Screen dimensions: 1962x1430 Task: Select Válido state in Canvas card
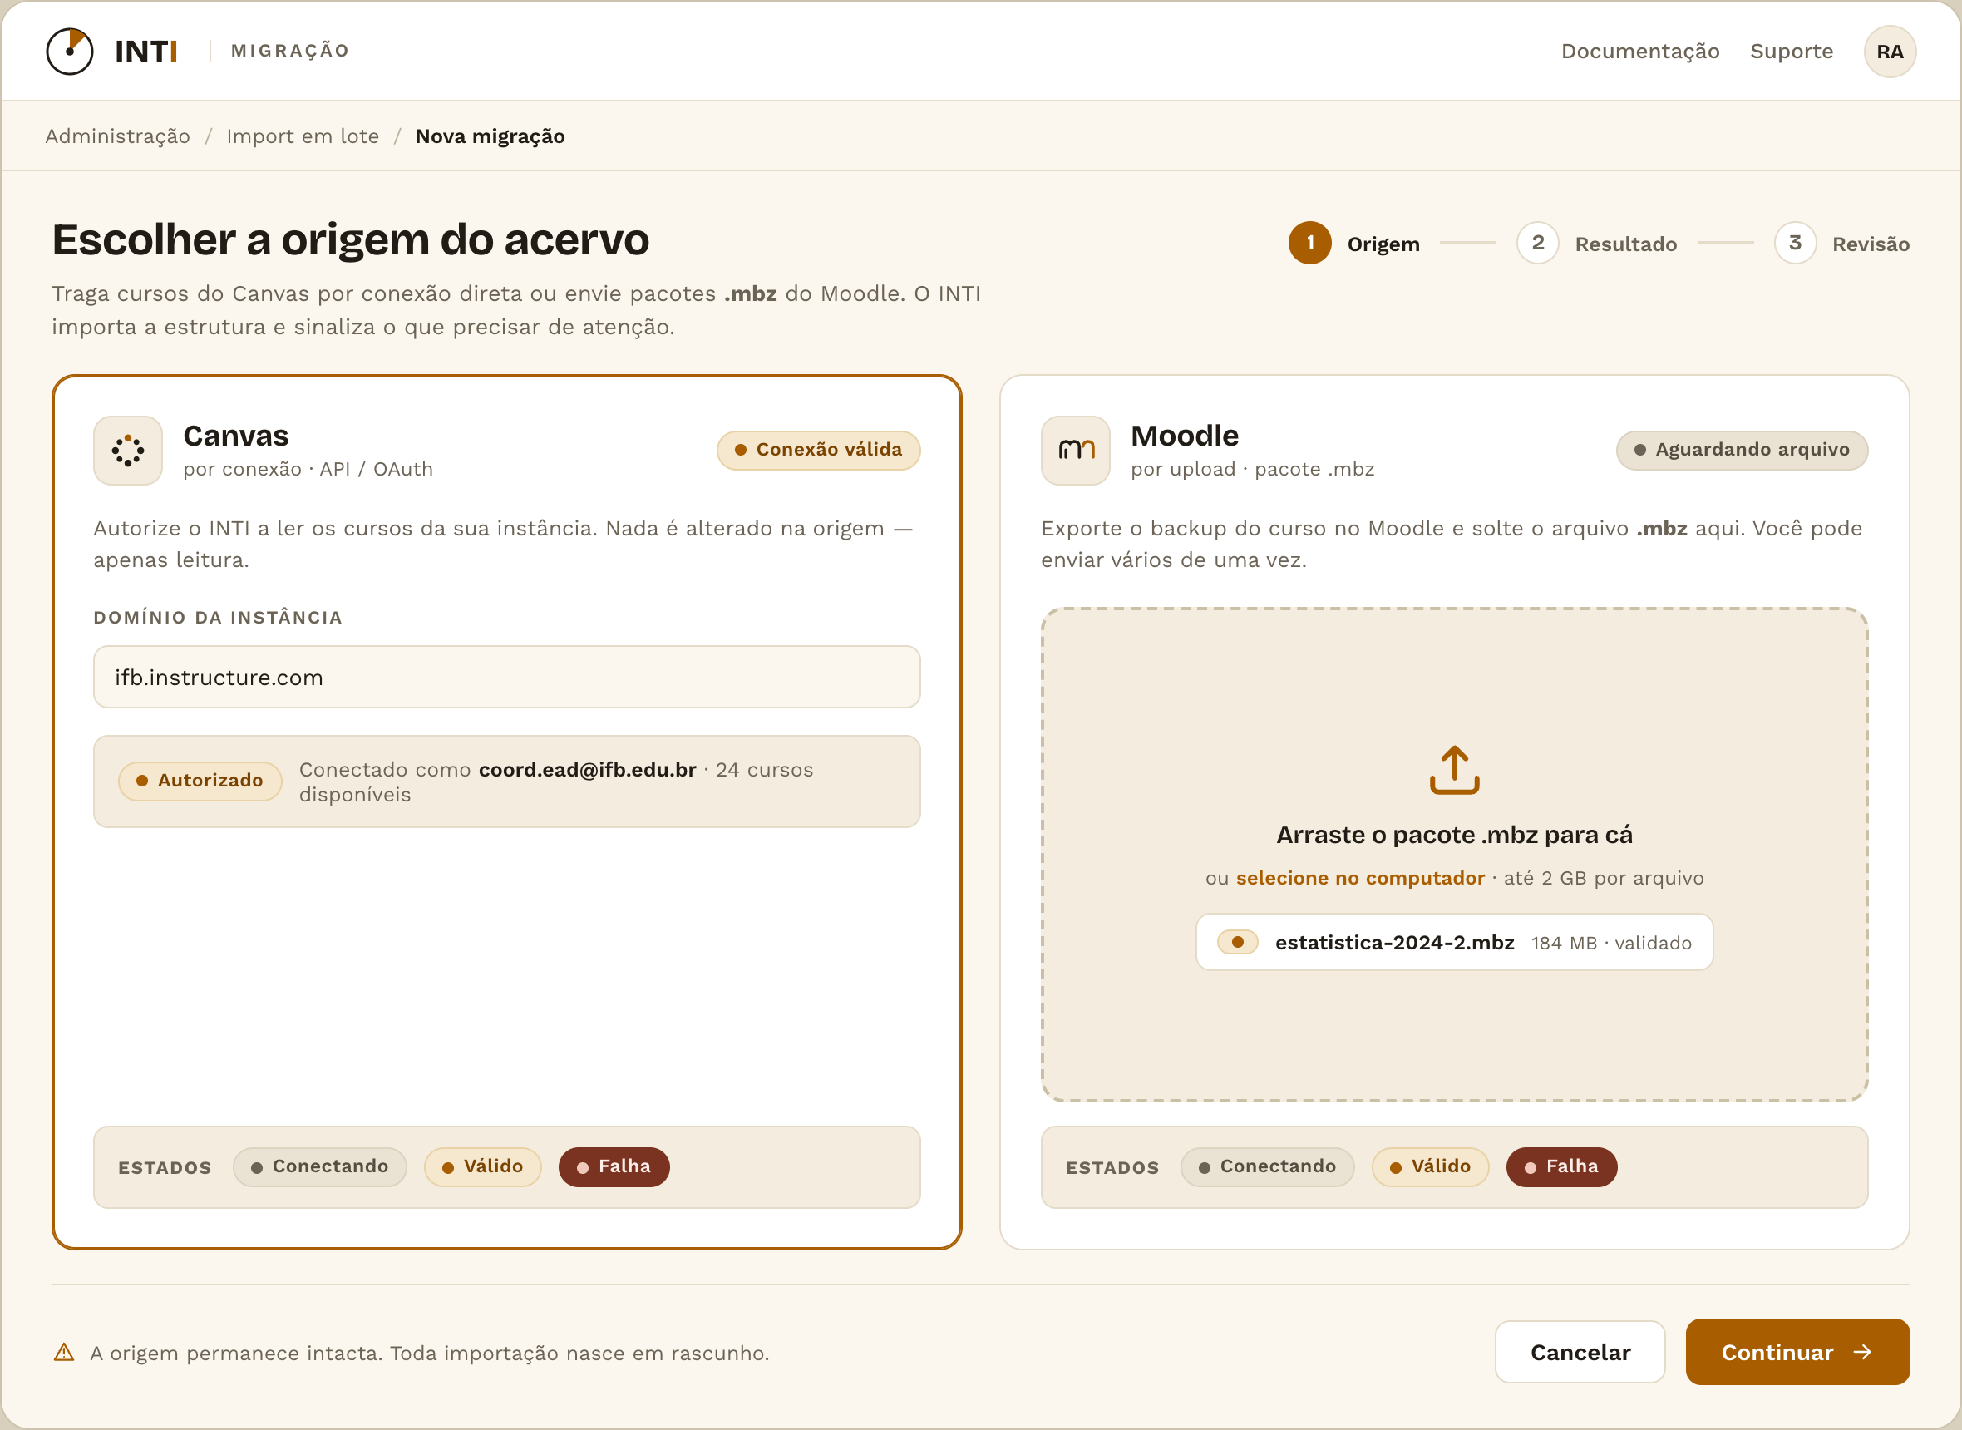coord(482,1166)
